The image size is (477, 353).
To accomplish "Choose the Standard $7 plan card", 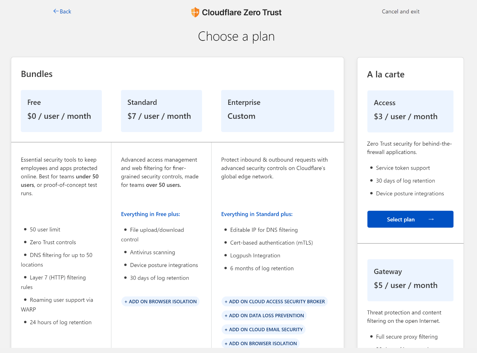I will tap(161, 111).
